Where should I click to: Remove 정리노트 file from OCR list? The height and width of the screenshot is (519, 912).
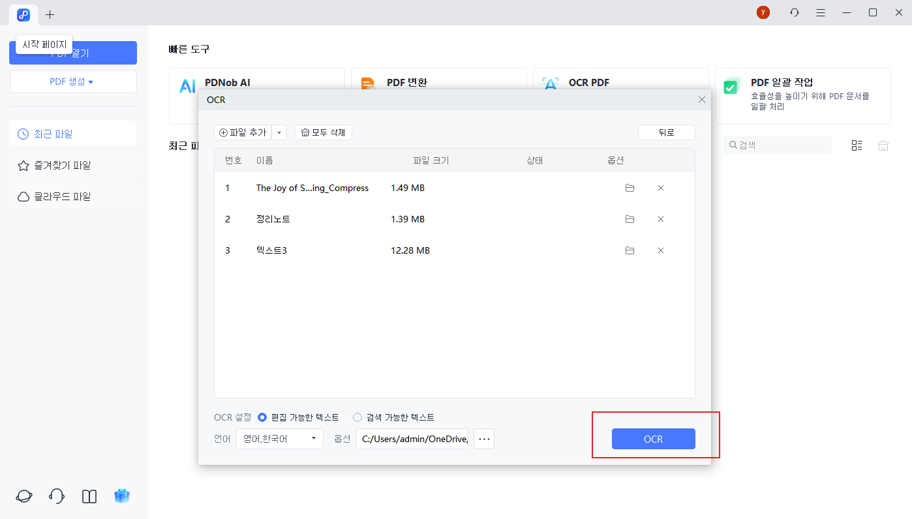pos(660,219)
